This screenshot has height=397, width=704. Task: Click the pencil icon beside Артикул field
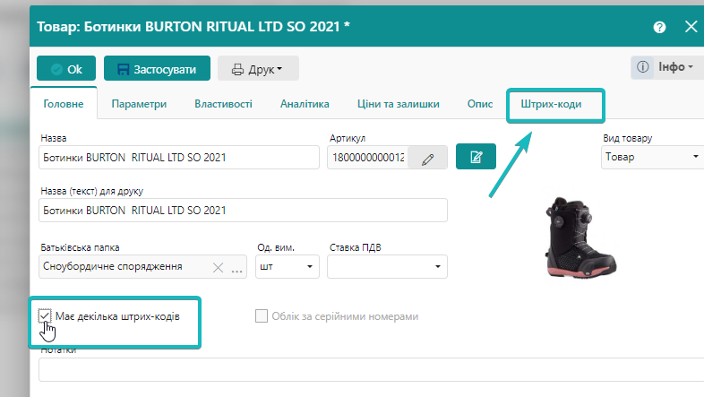(x=427, y=159)
